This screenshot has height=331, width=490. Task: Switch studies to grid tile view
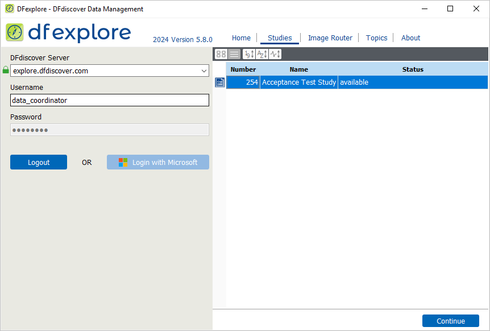tap(221, 54)
